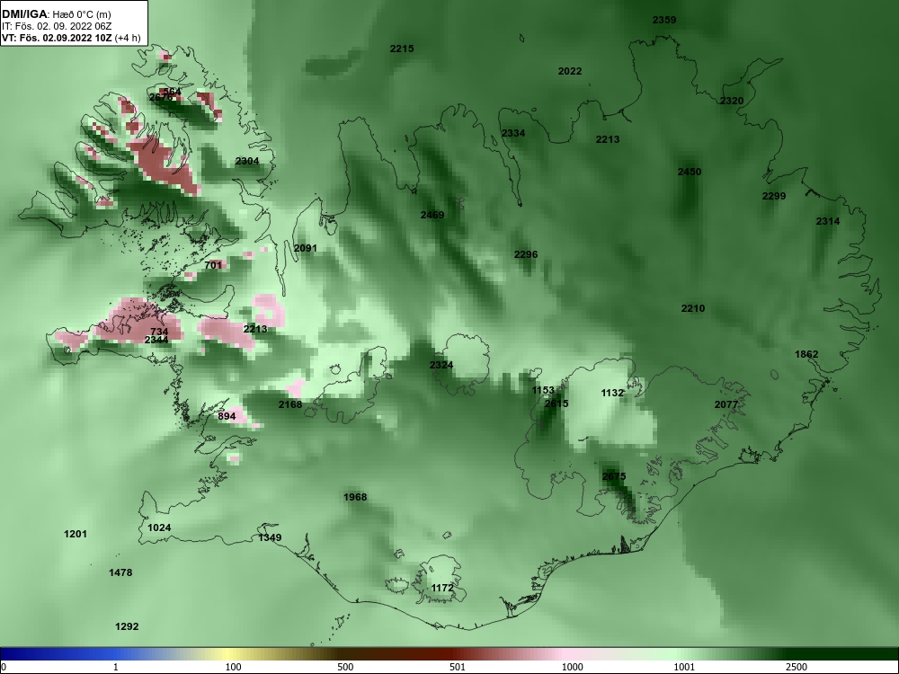This screenshot has height=674, width=899.
Task: Pick the map value 2320
Action: (731, 101)
